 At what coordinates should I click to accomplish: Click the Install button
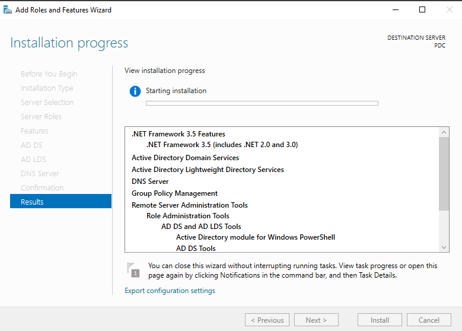click(x=380, y=320)
